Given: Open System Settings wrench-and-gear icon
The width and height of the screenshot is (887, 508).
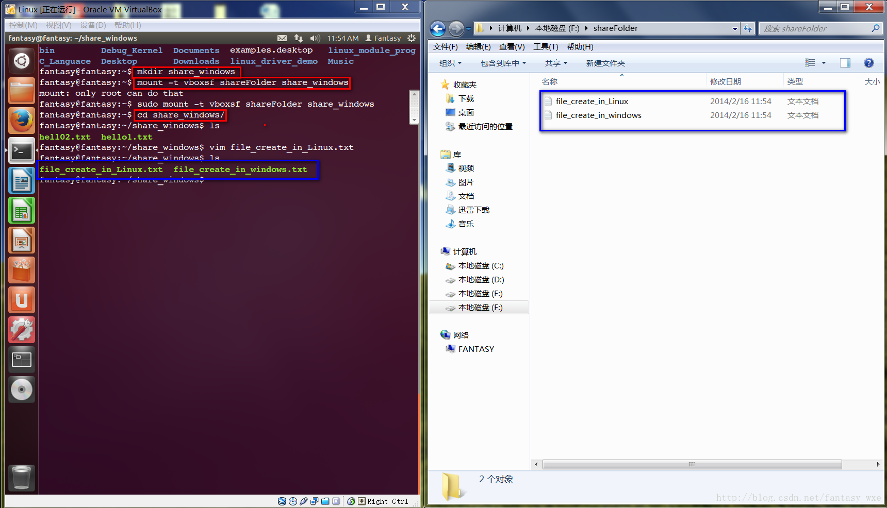Looking at the screenshot, I should point(22,330).
